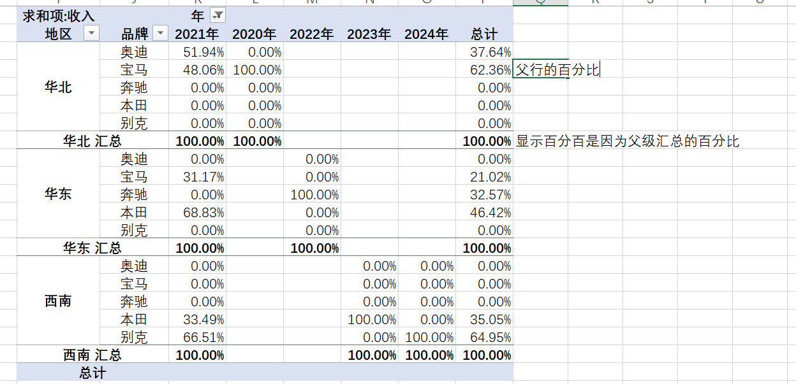Screen dimensions: 796x384
Task: Select the 西南 汇总 row label
Action: [92, 355]
